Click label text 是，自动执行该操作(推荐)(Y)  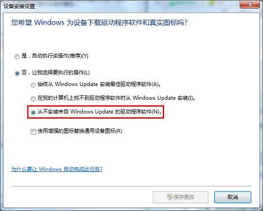55,56
